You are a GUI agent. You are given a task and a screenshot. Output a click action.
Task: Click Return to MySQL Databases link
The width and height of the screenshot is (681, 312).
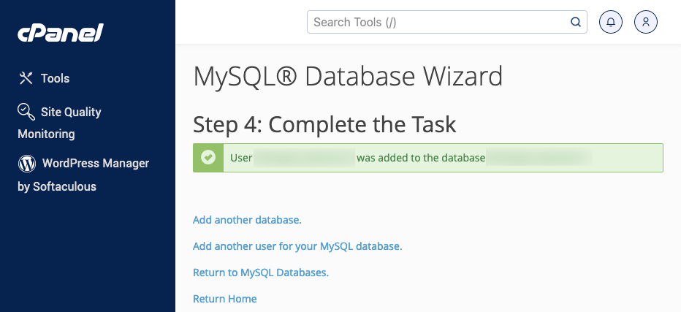[x=261, y=273]
